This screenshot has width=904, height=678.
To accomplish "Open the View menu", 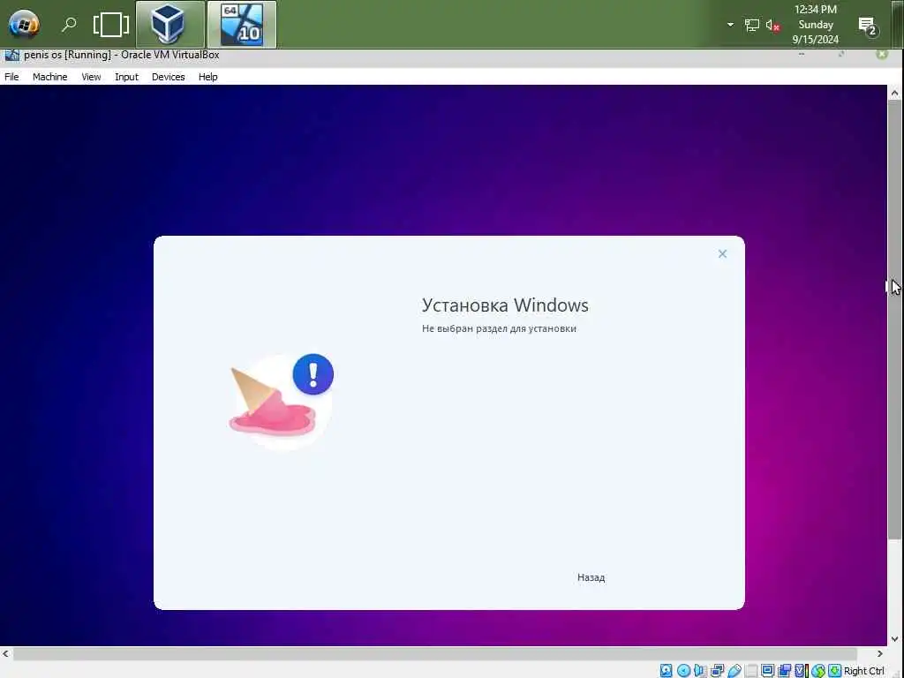I will (91, 77).
